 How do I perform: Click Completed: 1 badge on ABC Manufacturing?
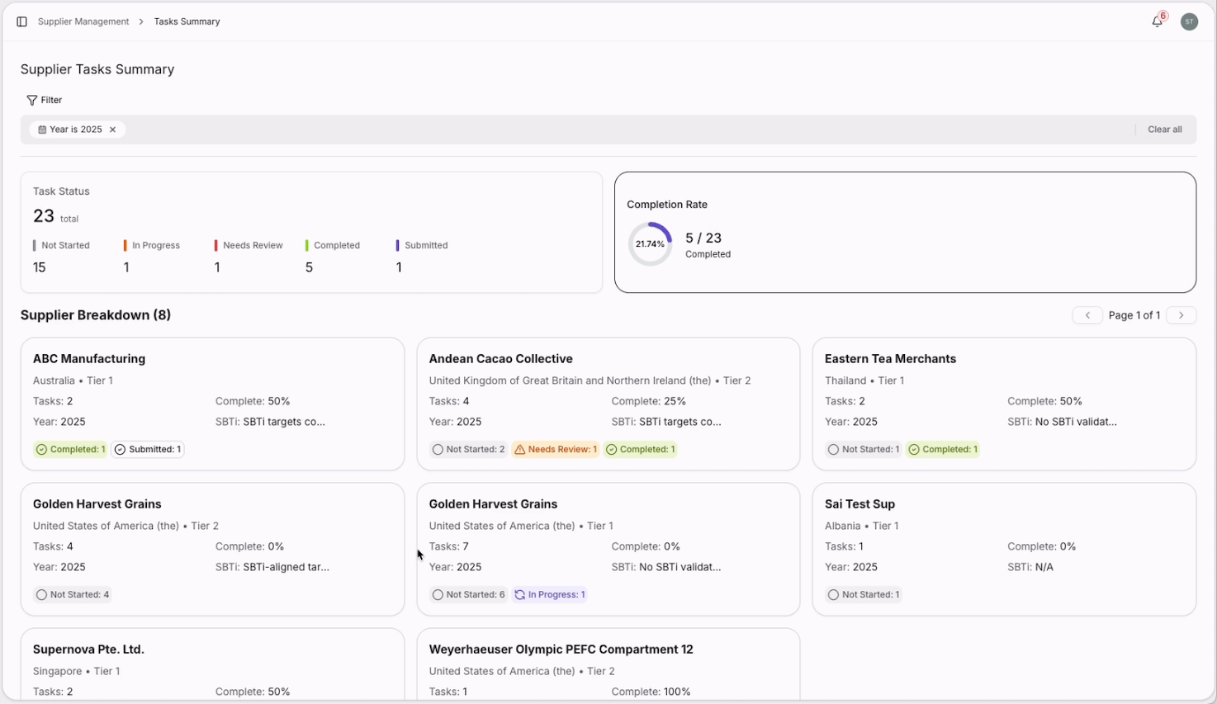[70, 450]
